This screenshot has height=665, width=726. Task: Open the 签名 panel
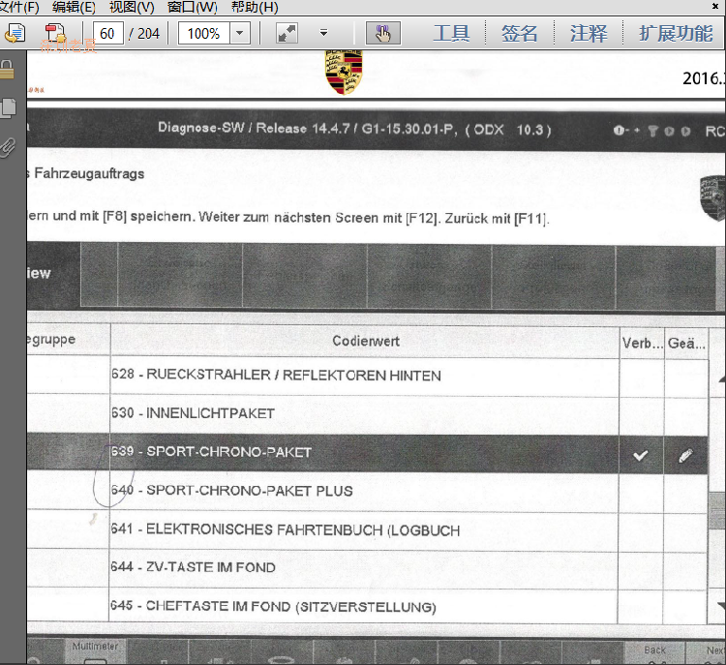[x=520, y=33]
